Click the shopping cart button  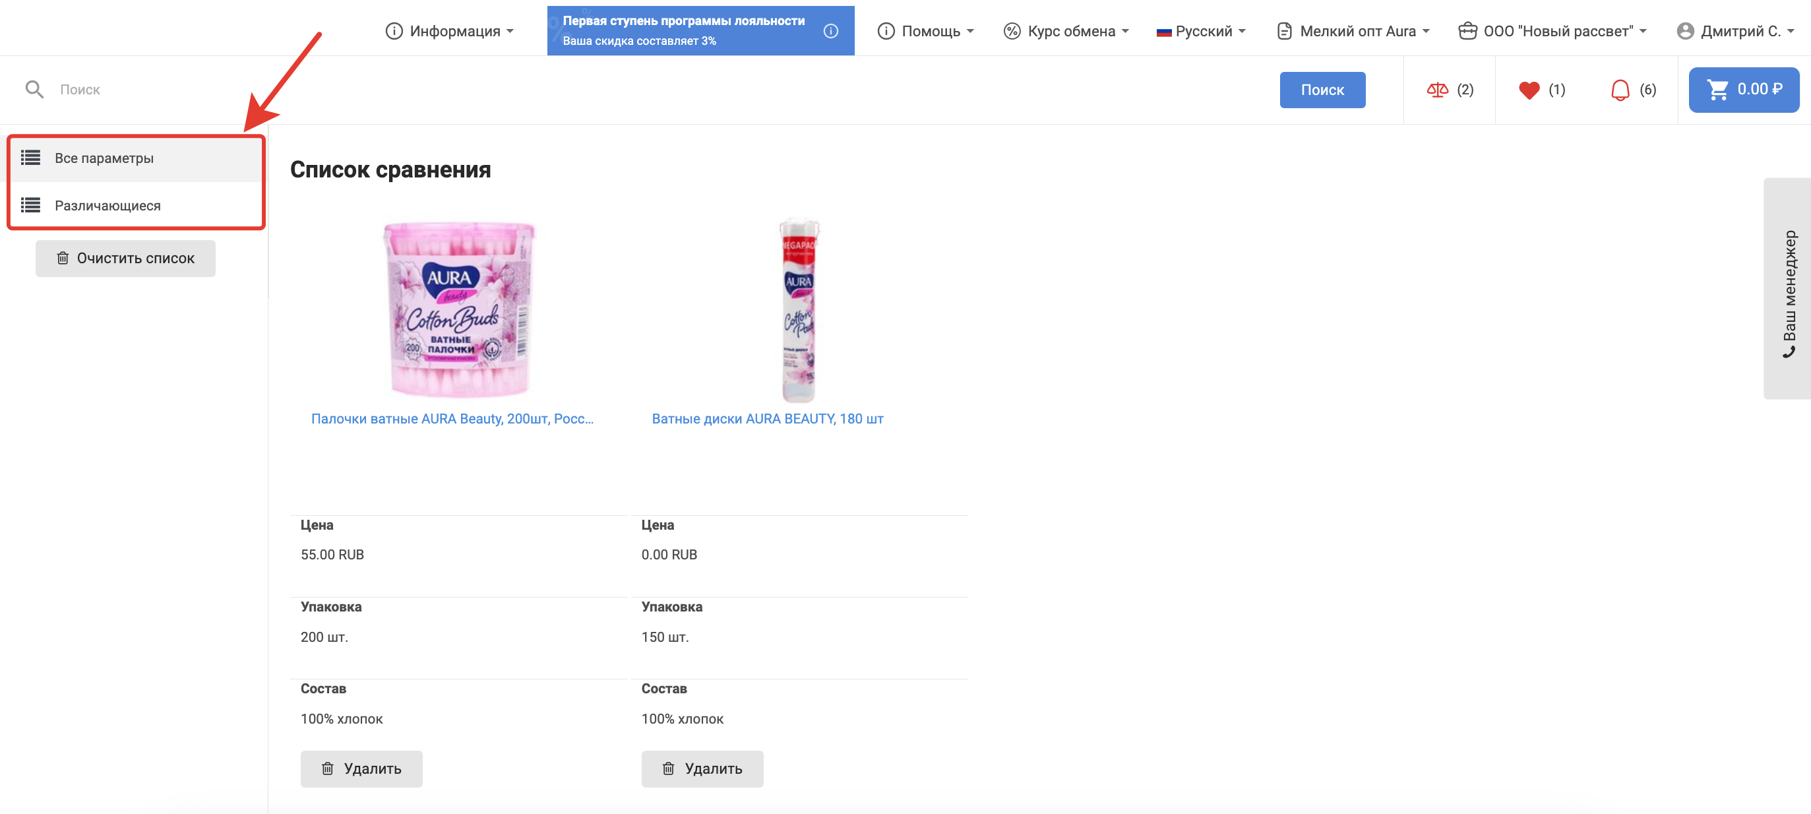(1744, 90)
